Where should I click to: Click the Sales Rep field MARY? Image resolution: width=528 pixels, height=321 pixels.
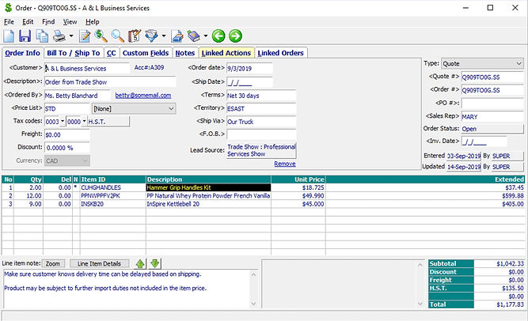492,116
